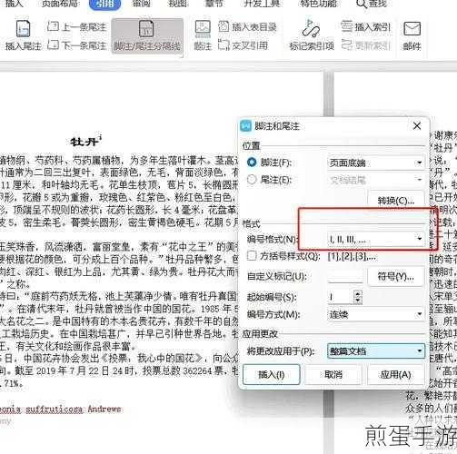The height and width of the screenshot is (454, 457).
Task: Open endnote position dropdown (文档结尾)
Action: pos(375,180)
